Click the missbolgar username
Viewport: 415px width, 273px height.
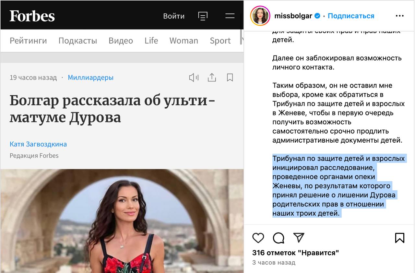click(x=293, y=16)
